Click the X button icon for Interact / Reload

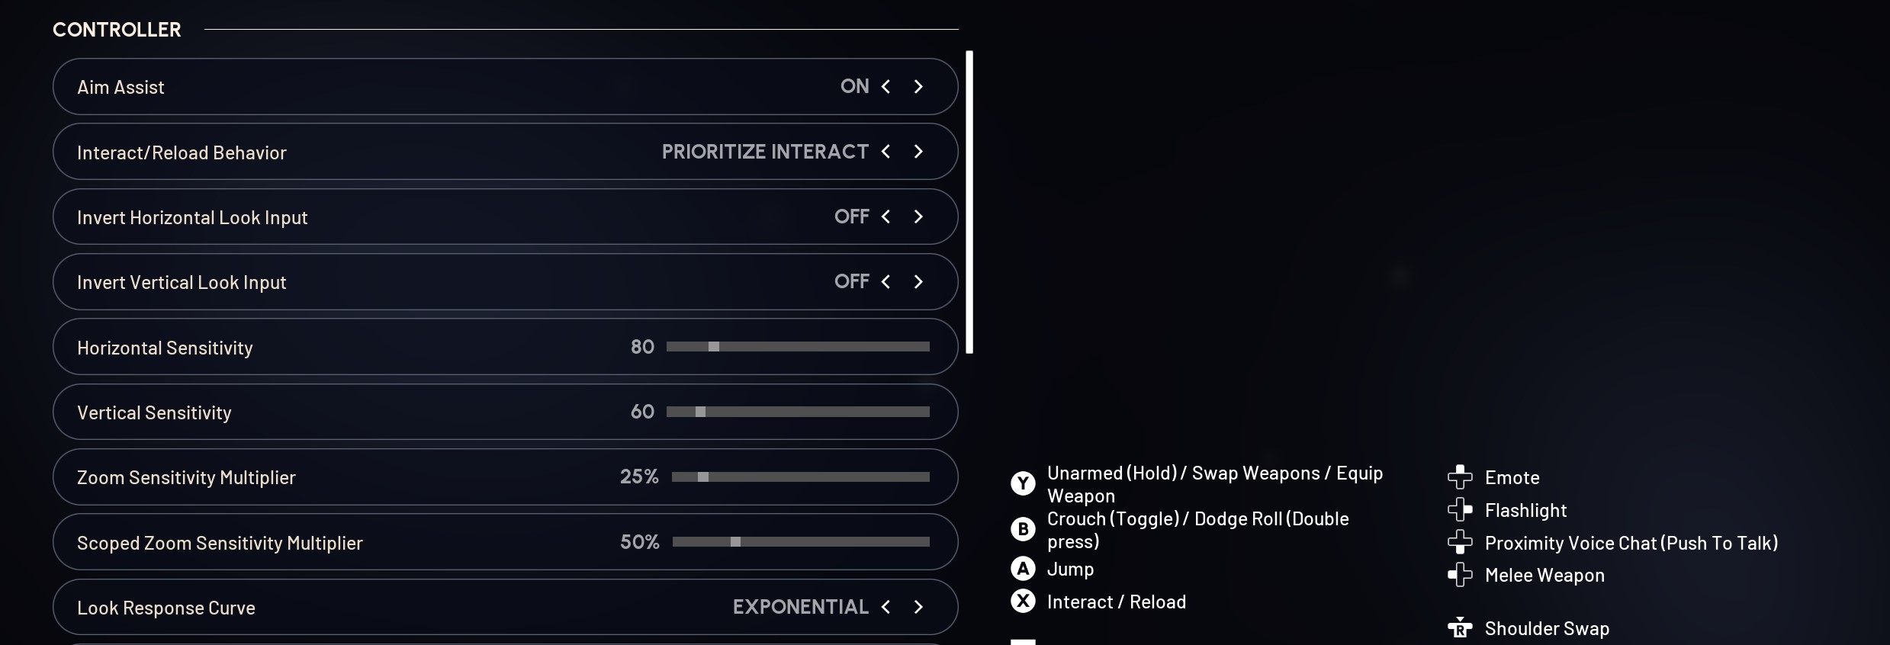1022,602
